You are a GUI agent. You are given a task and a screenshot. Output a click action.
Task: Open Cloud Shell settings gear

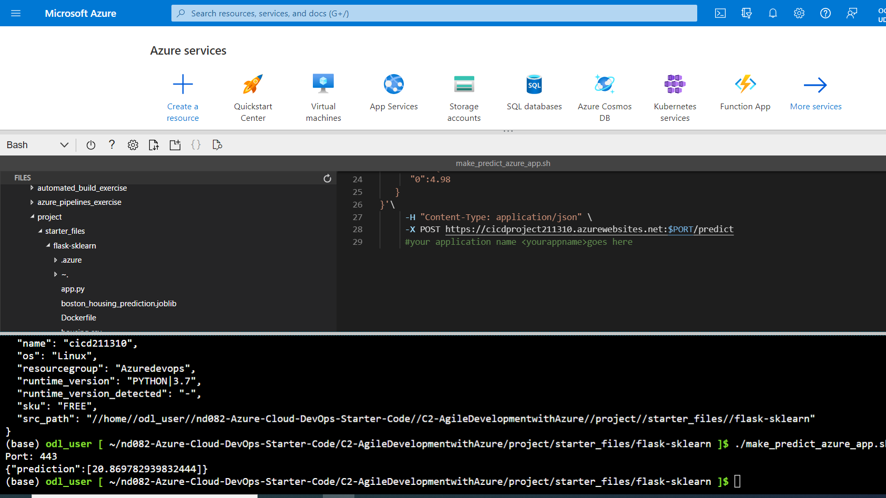click(x=133, y=144)
